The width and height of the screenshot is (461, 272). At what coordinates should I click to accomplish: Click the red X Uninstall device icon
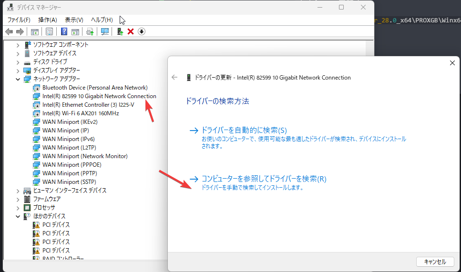(x=131, y=31)
